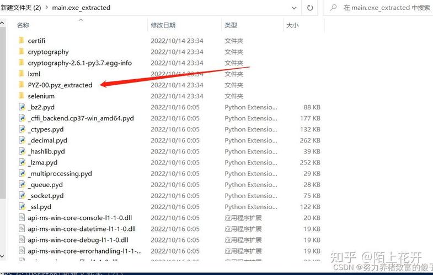Click the refresh button in address bar
The width and height of the screenshot is (433, 275).
click(x=310, y=8)
